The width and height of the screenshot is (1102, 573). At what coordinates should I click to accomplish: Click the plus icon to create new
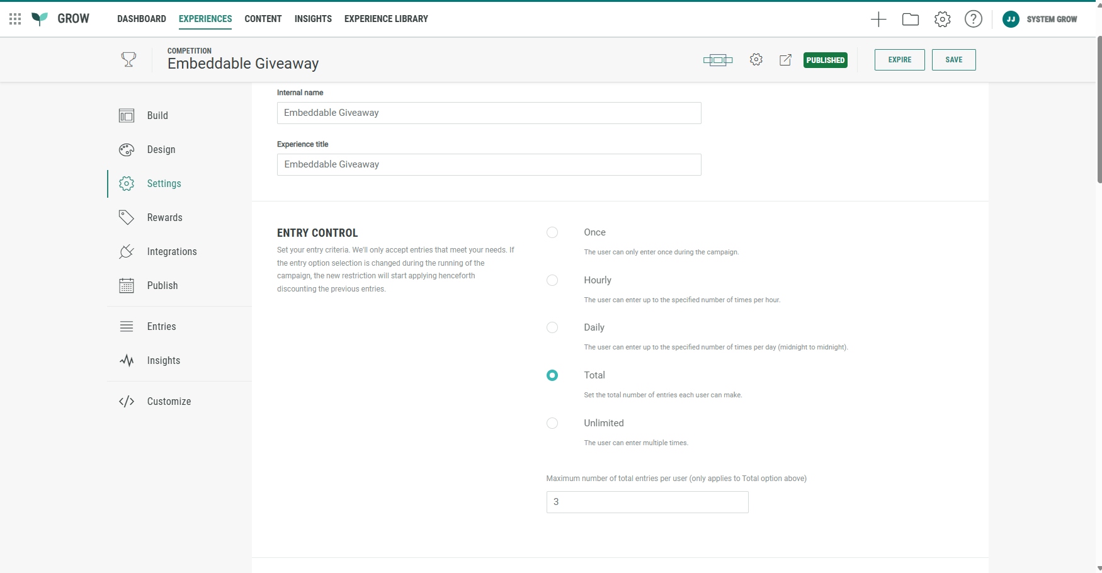[x=878, y=20]
